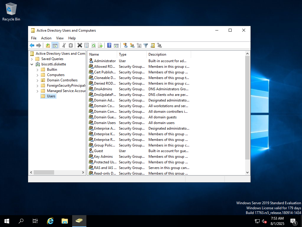Create a new user with the toolbar icon
Viewport: 302px width, 227px height.
[125, 45]
